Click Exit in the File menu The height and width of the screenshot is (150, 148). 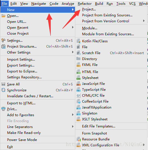[10, 147]
